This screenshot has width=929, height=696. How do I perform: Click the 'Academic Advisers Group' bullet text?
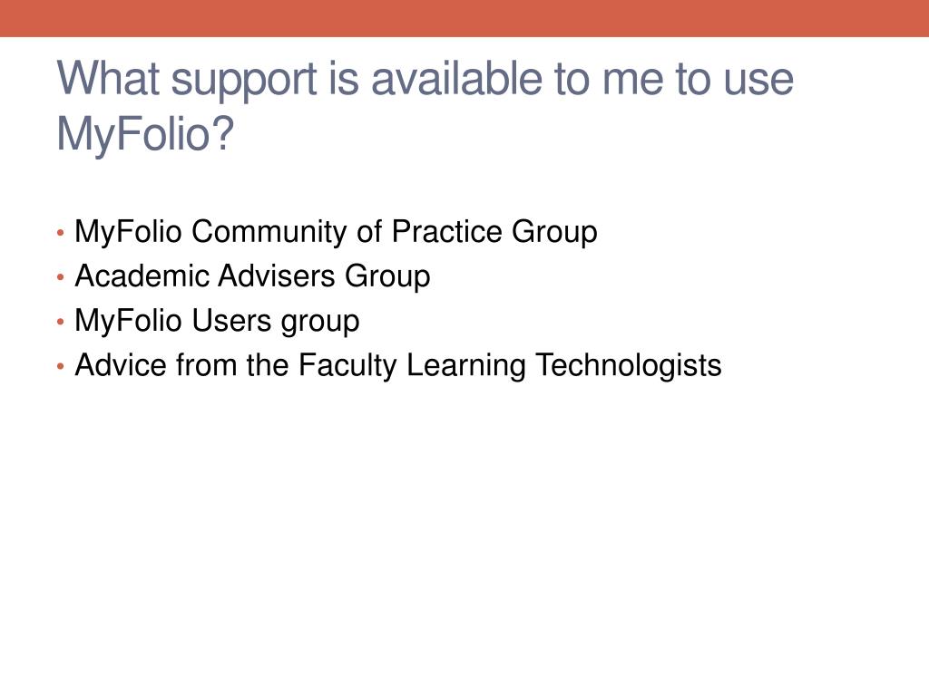click(252, 276)
